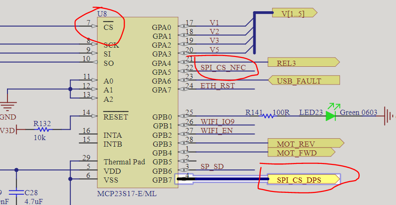
Task: Select the blue bus line under V[1..5]
Action: tap(254, 33)
